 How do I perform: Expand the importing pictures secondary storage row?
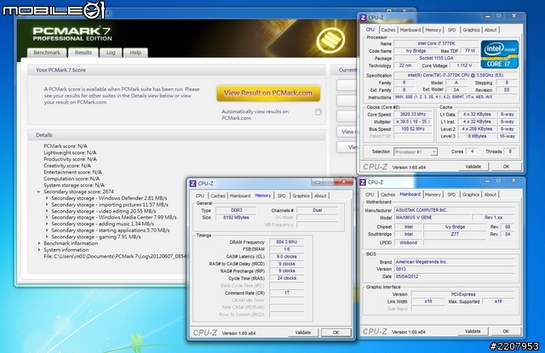(x=47, y=205)
